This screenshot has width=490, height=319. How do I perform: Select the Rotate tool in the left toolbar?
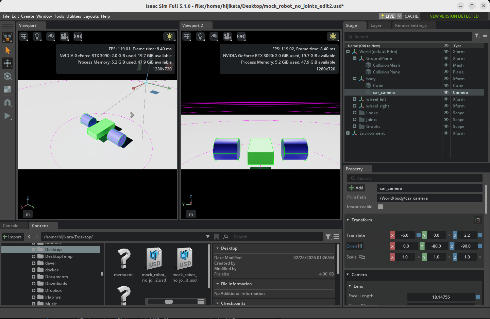pos(7,76)
